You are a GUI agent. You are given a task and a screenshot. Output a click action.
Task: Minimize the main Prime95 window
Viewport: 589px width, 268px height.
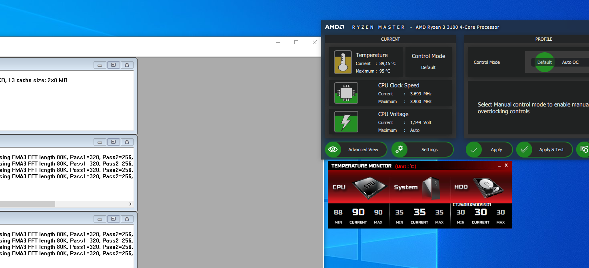point(278,42)
